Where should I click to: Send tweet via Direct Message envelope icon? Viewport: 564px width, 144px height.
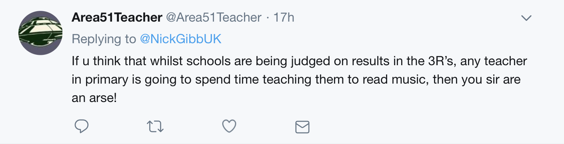tap(302, 127)
